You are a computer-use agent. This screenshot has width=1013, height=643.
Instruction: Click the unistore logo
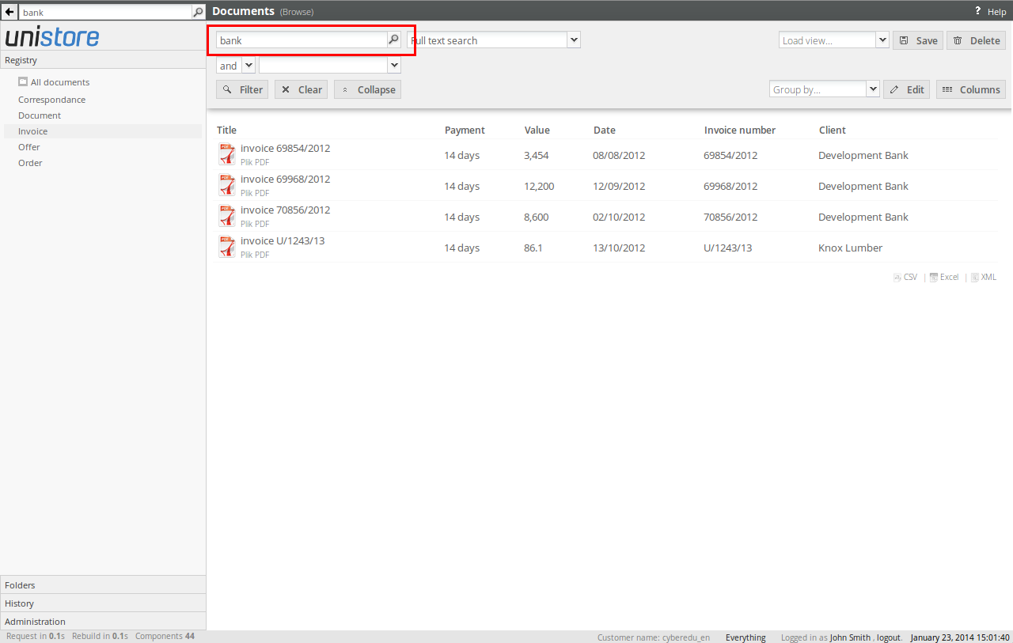tap(52, 37)
